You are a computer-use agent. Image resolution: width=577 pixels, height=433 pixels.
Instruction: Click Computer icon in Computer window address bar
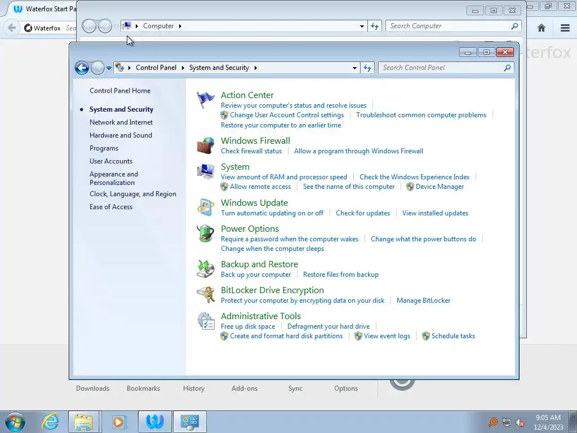(x=127, y=26)
